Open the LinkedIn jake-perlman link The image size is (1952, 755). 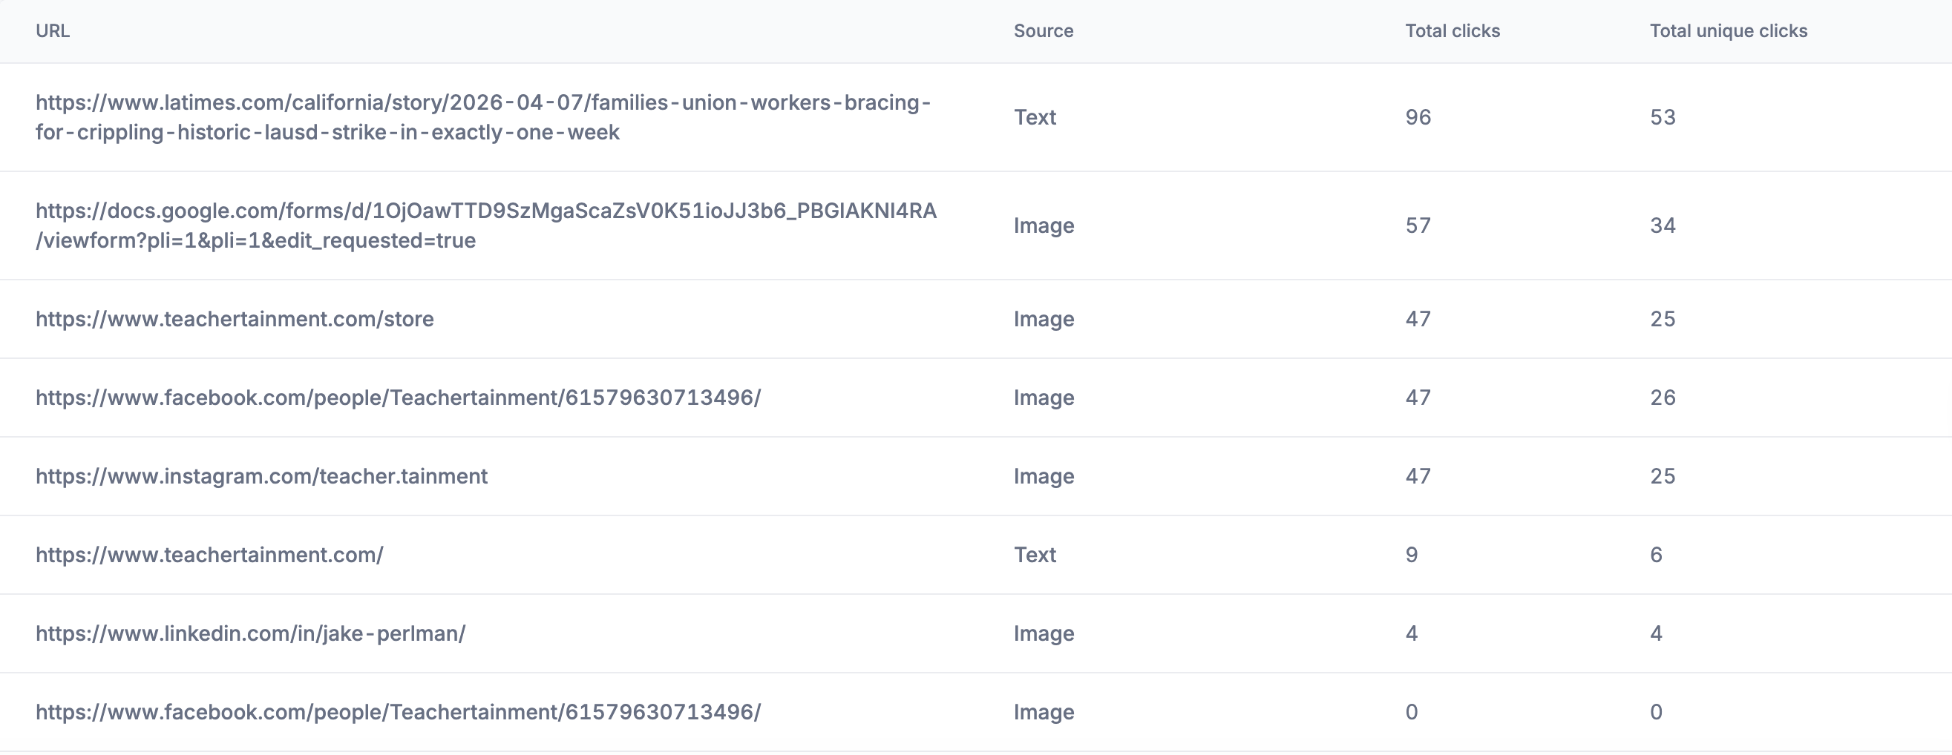click(x=250, y=634)
